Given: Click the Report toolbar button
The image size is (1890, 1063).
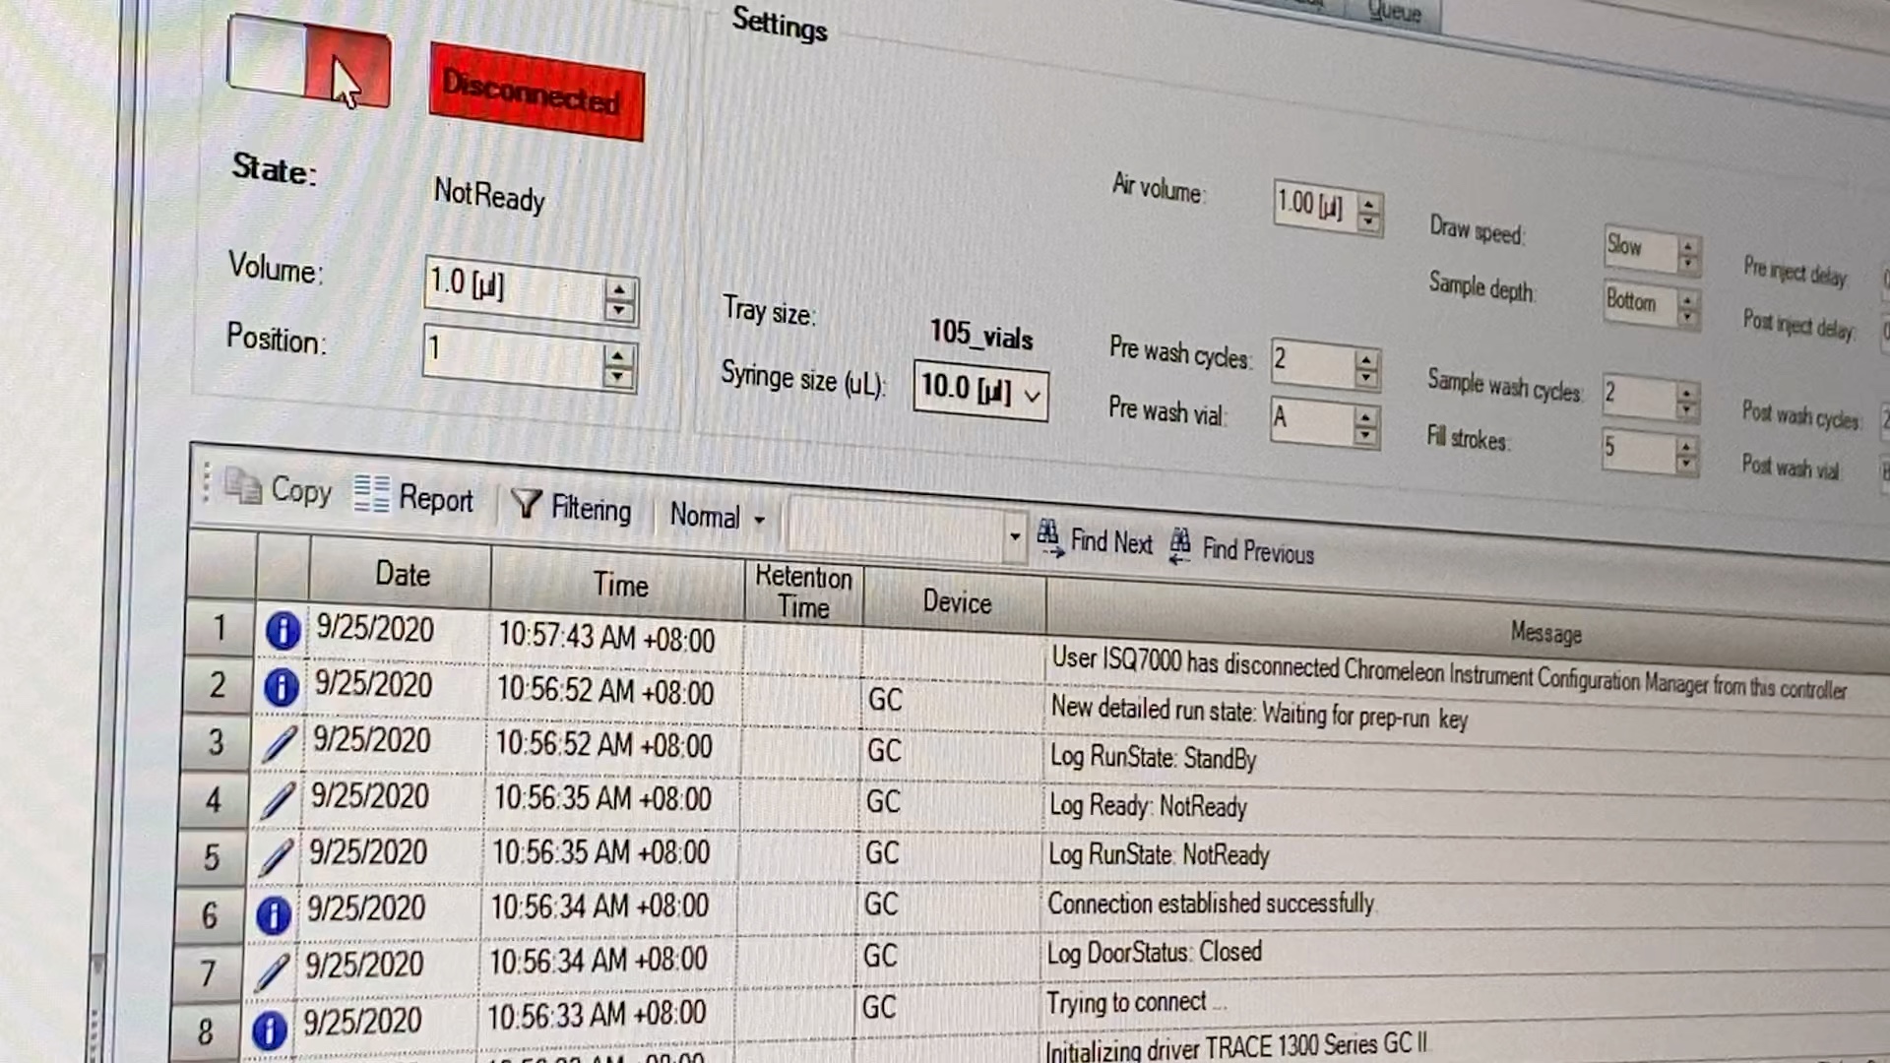Looking at the screenshot, I should point(414,497).
